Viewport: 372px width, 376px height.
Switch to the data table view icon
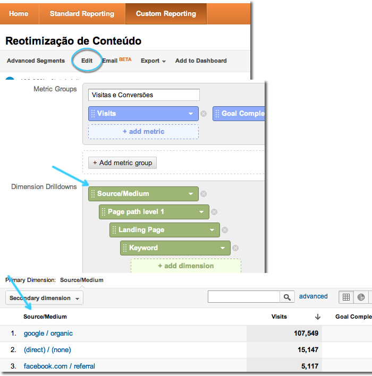[346, 297]
